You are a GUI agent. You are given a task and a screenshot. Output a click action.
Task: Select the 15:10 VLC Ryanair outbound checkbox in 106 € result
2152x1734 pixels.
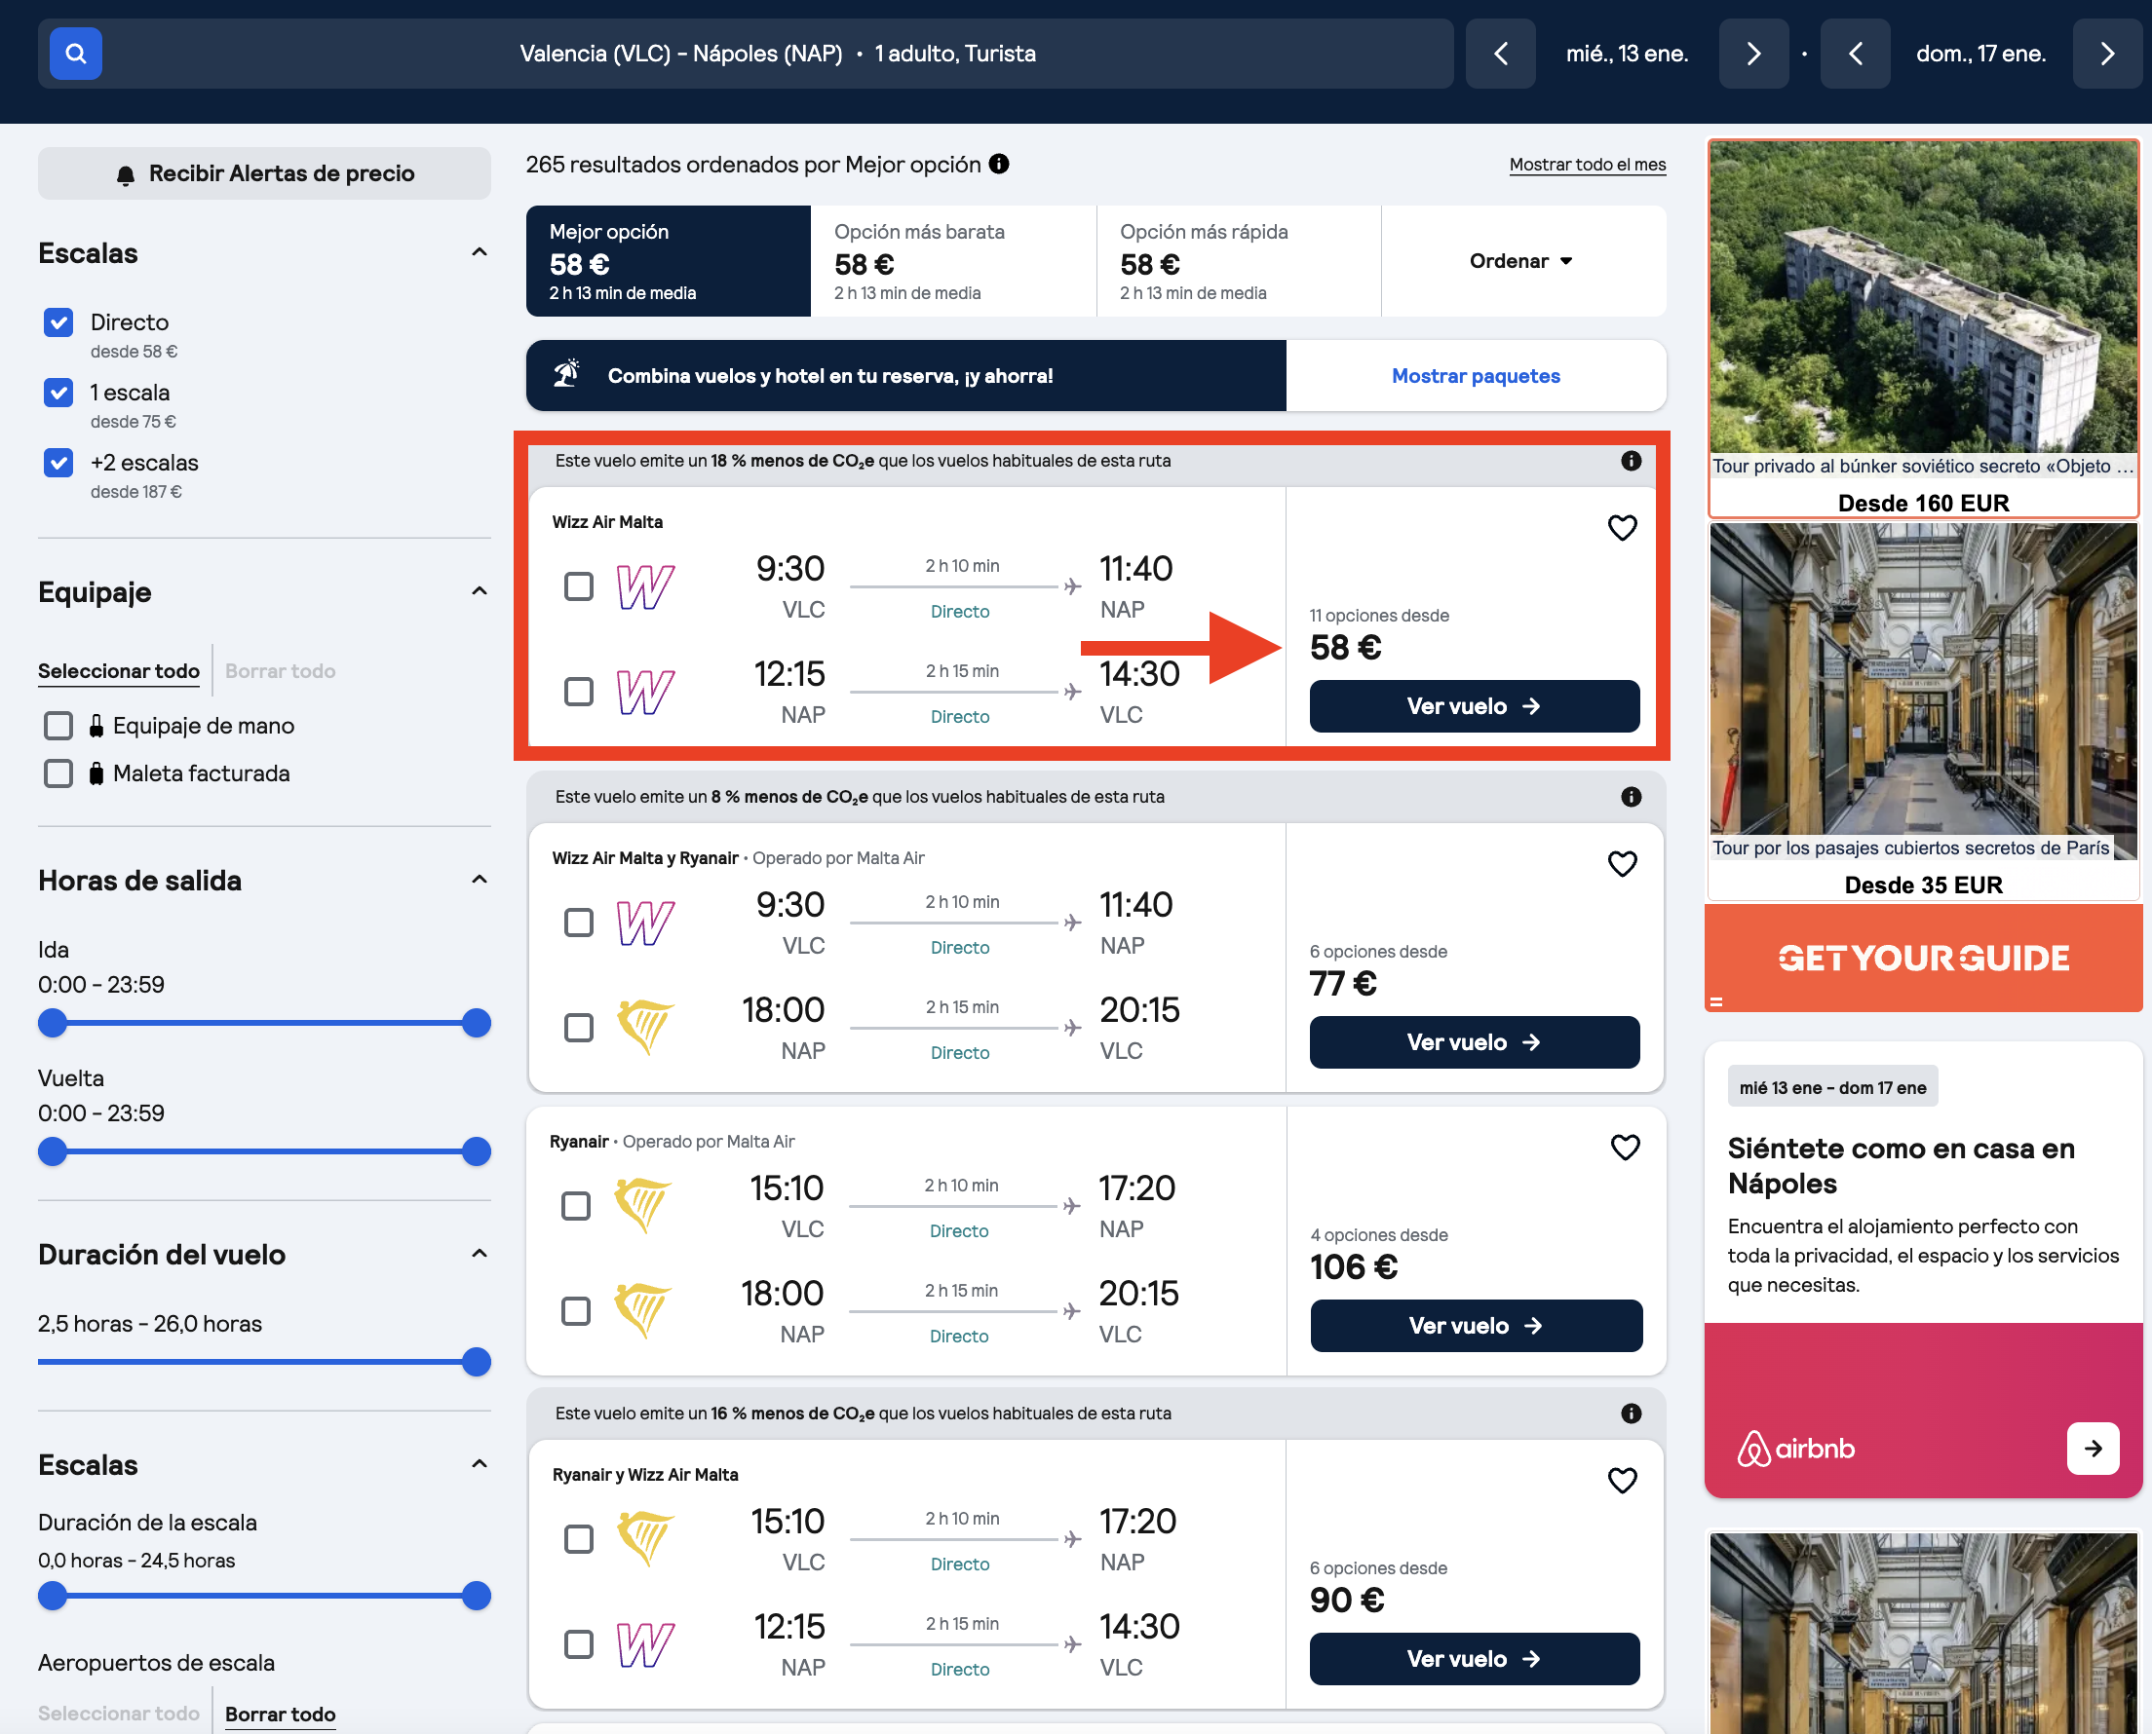pos(576,1207)
